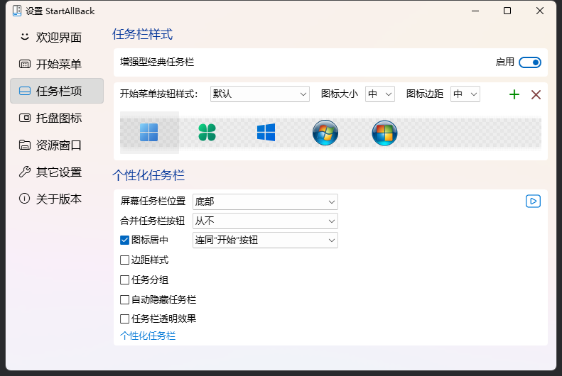Open the dropdown showing 连同"开始"按钮
The image size is (562, 376).
click(x=265, y=240)
